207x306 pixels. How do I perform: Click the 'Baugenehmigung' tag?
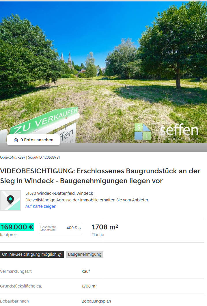(85, 254)
